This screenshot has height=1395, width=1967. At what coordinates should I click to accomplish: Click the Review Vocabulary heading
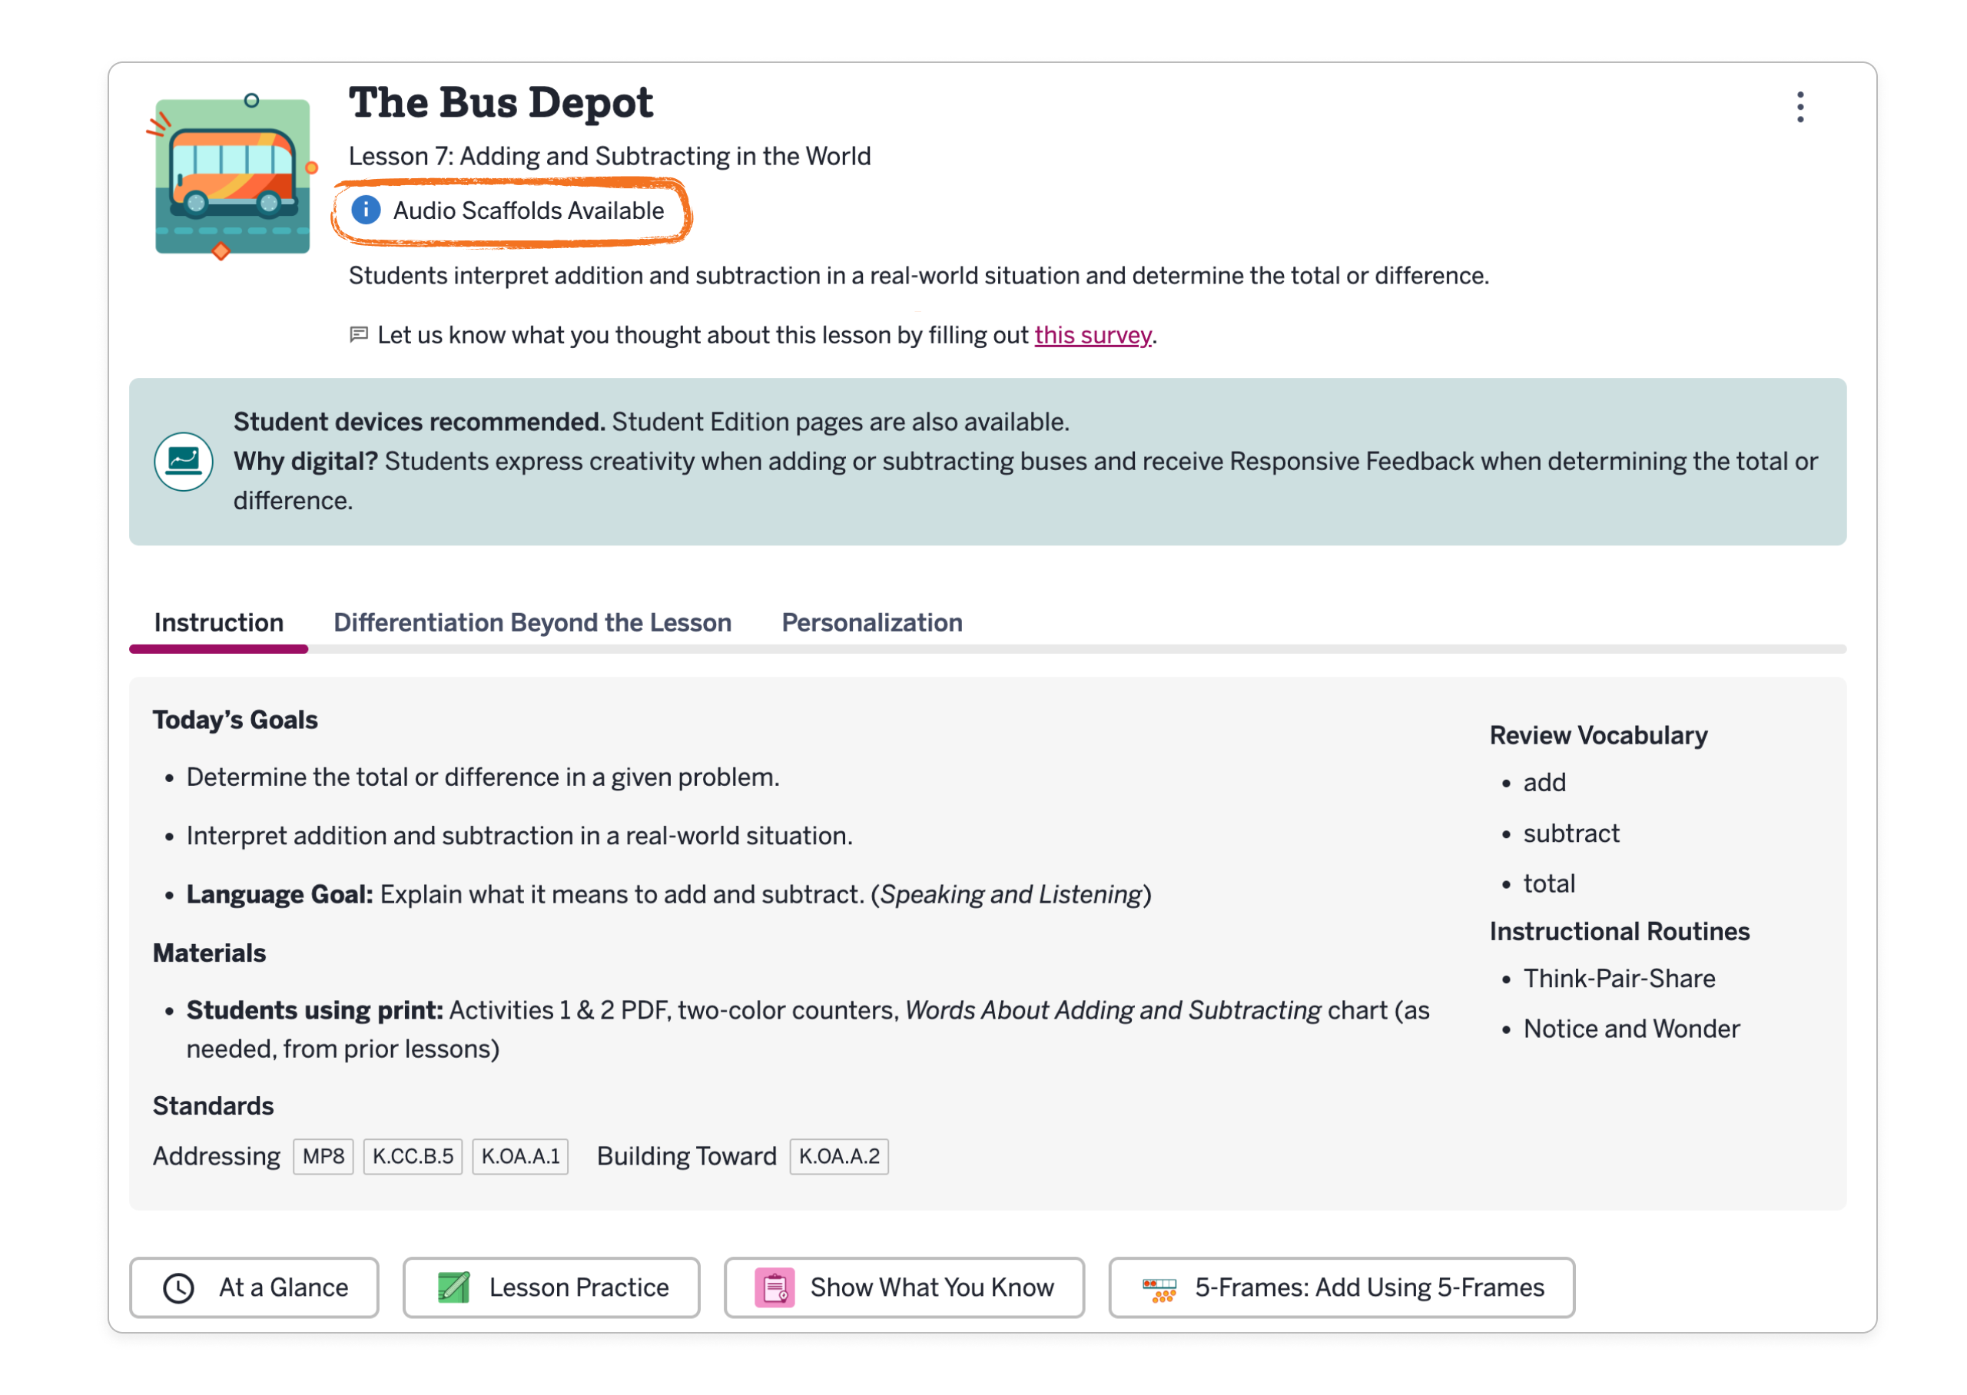pyautogui.click(x=1597, y=735)
